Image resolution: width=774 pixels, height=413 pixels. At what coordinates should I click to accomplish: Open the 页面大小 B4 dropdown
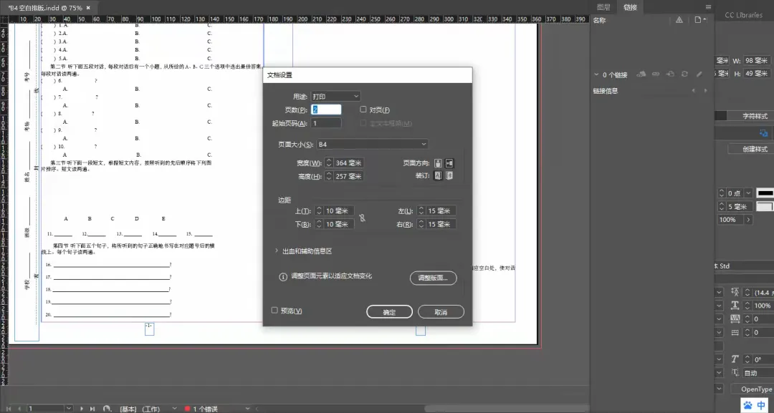[372, 145]
